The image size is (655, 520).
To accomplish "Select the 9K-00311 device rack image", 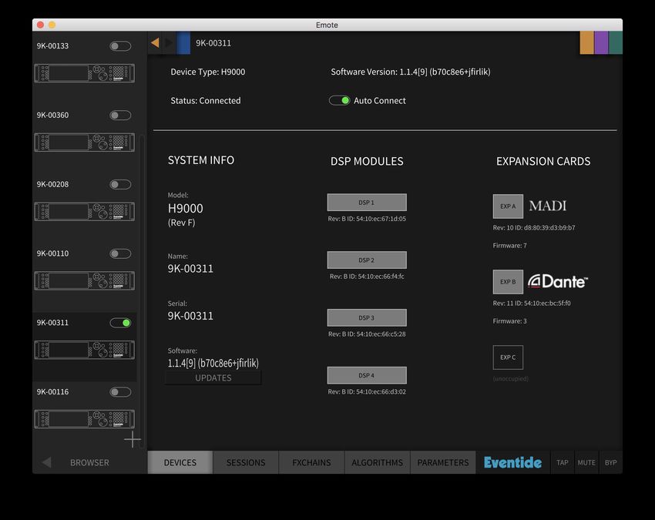I will coord(85,350).
